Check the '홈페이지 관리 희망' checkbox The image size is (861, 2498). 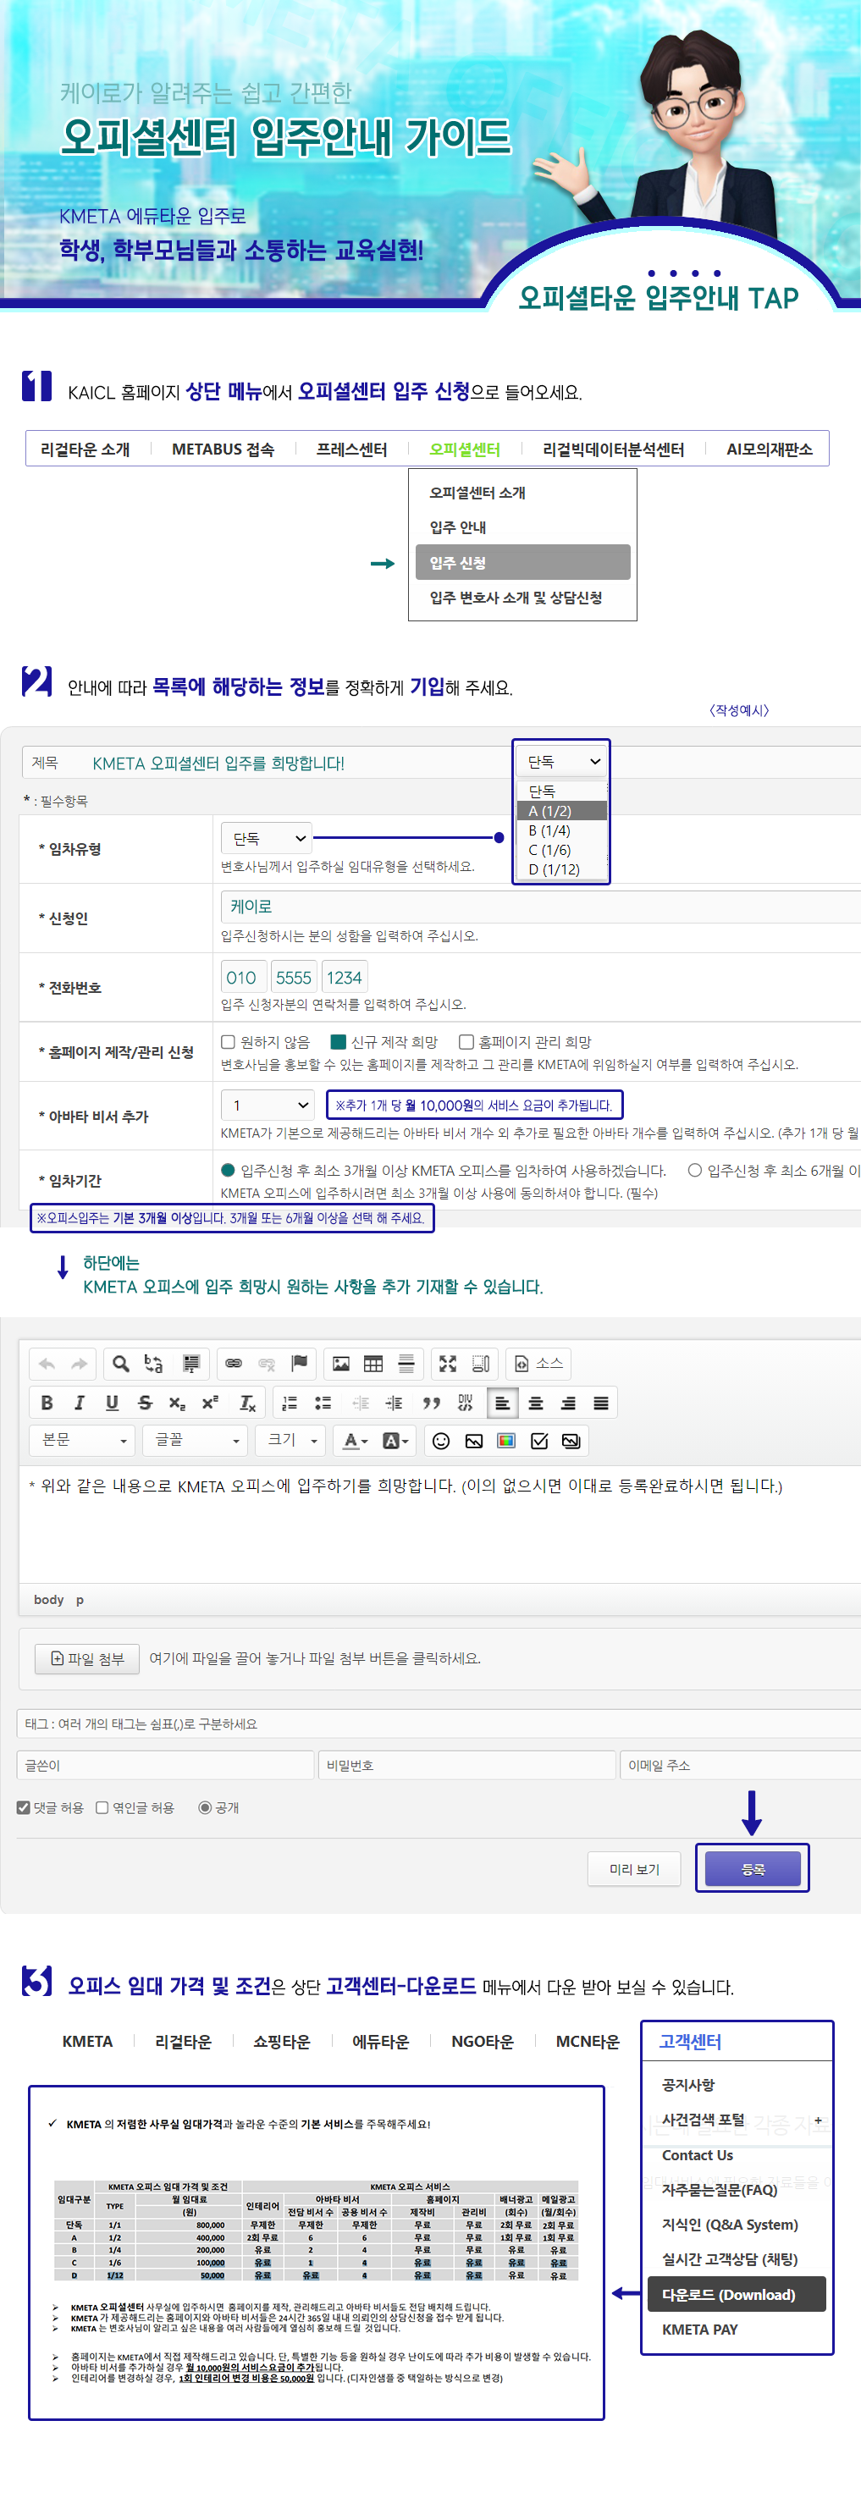point(466,1041)
